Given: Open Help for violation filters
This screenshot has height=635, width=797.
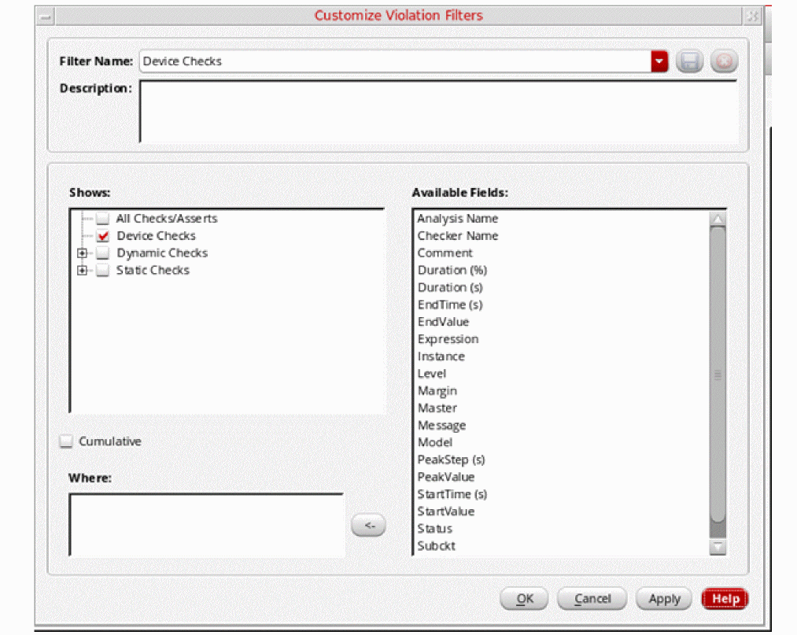Looking at the screenshot, I should click(725, 599).
